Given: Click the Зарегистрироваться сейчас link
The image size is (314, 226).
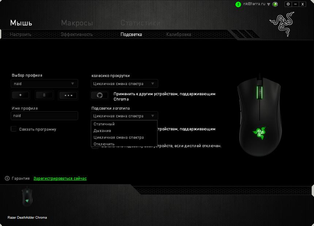Looking at the screenshot, I should click(x=60, y=178).
